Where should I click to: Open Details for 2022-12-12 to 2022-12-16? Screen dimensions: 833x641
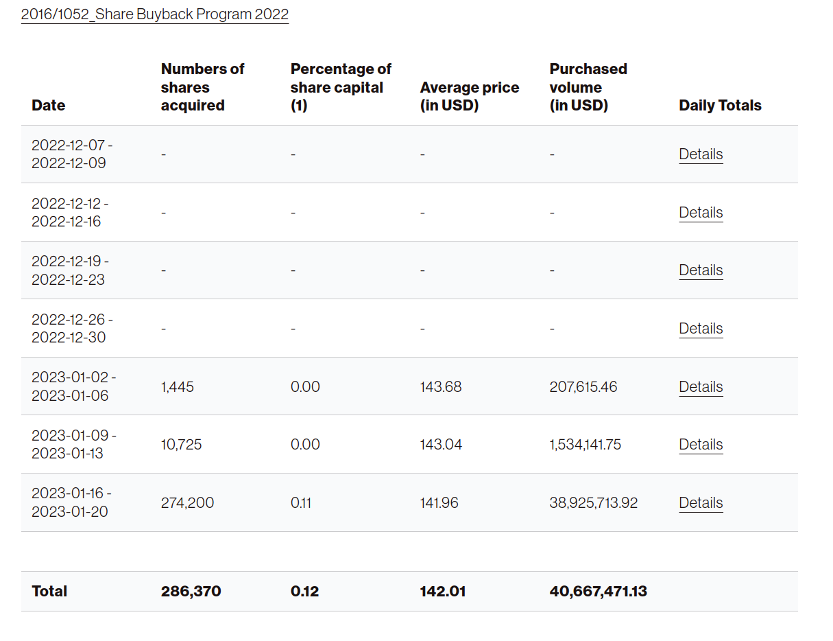701,213
